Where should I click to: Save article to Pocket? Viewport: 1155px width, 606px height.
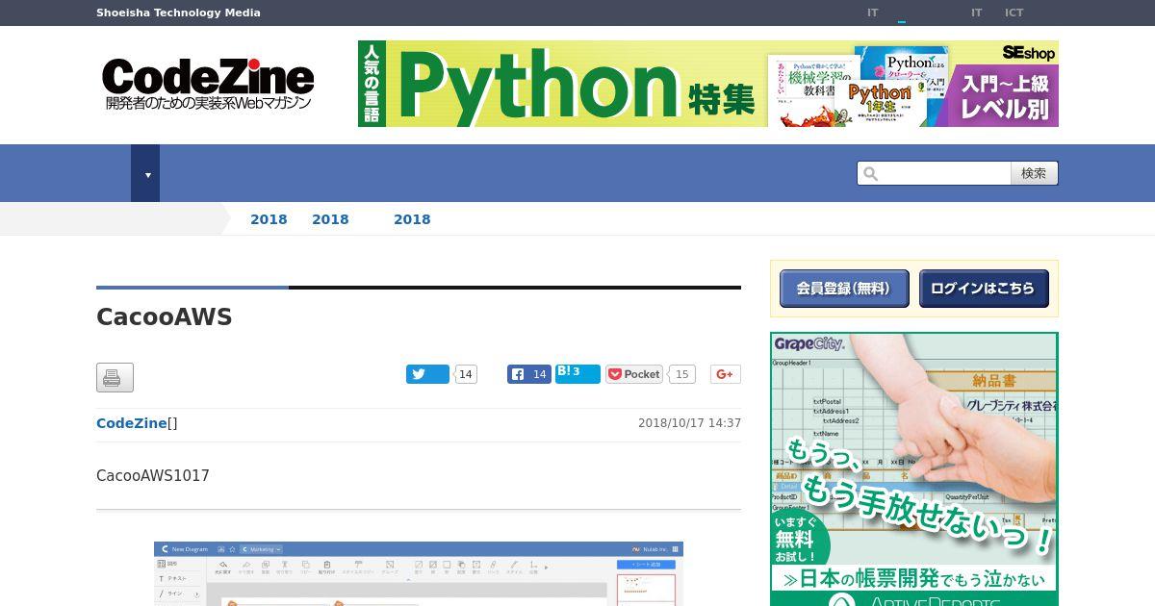click(x=634, y=374)
